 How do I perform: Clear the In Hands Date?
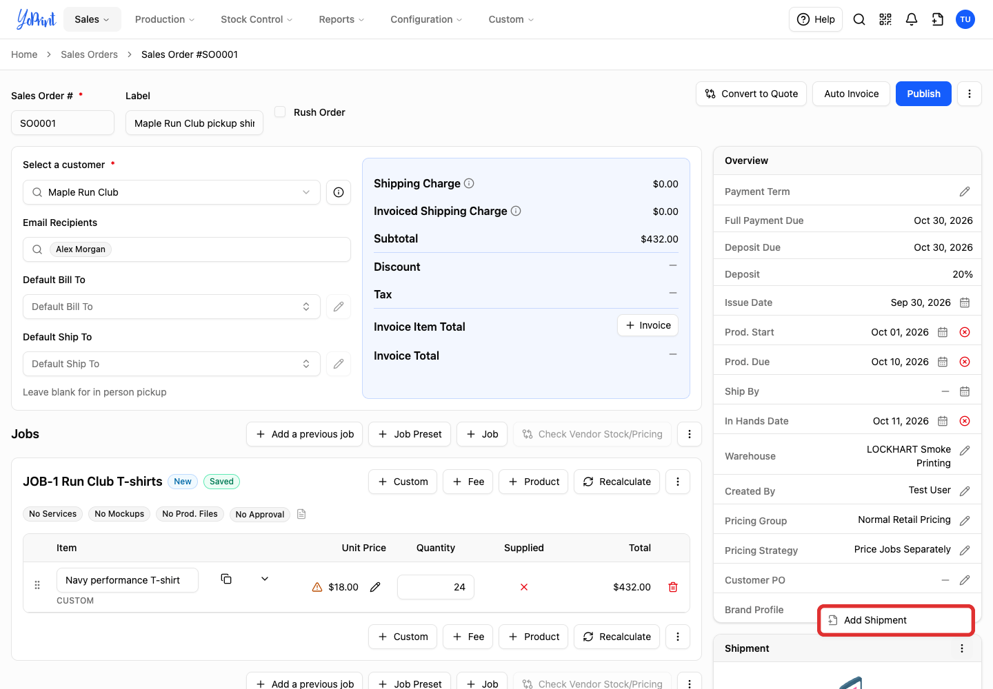coord(965,421)
